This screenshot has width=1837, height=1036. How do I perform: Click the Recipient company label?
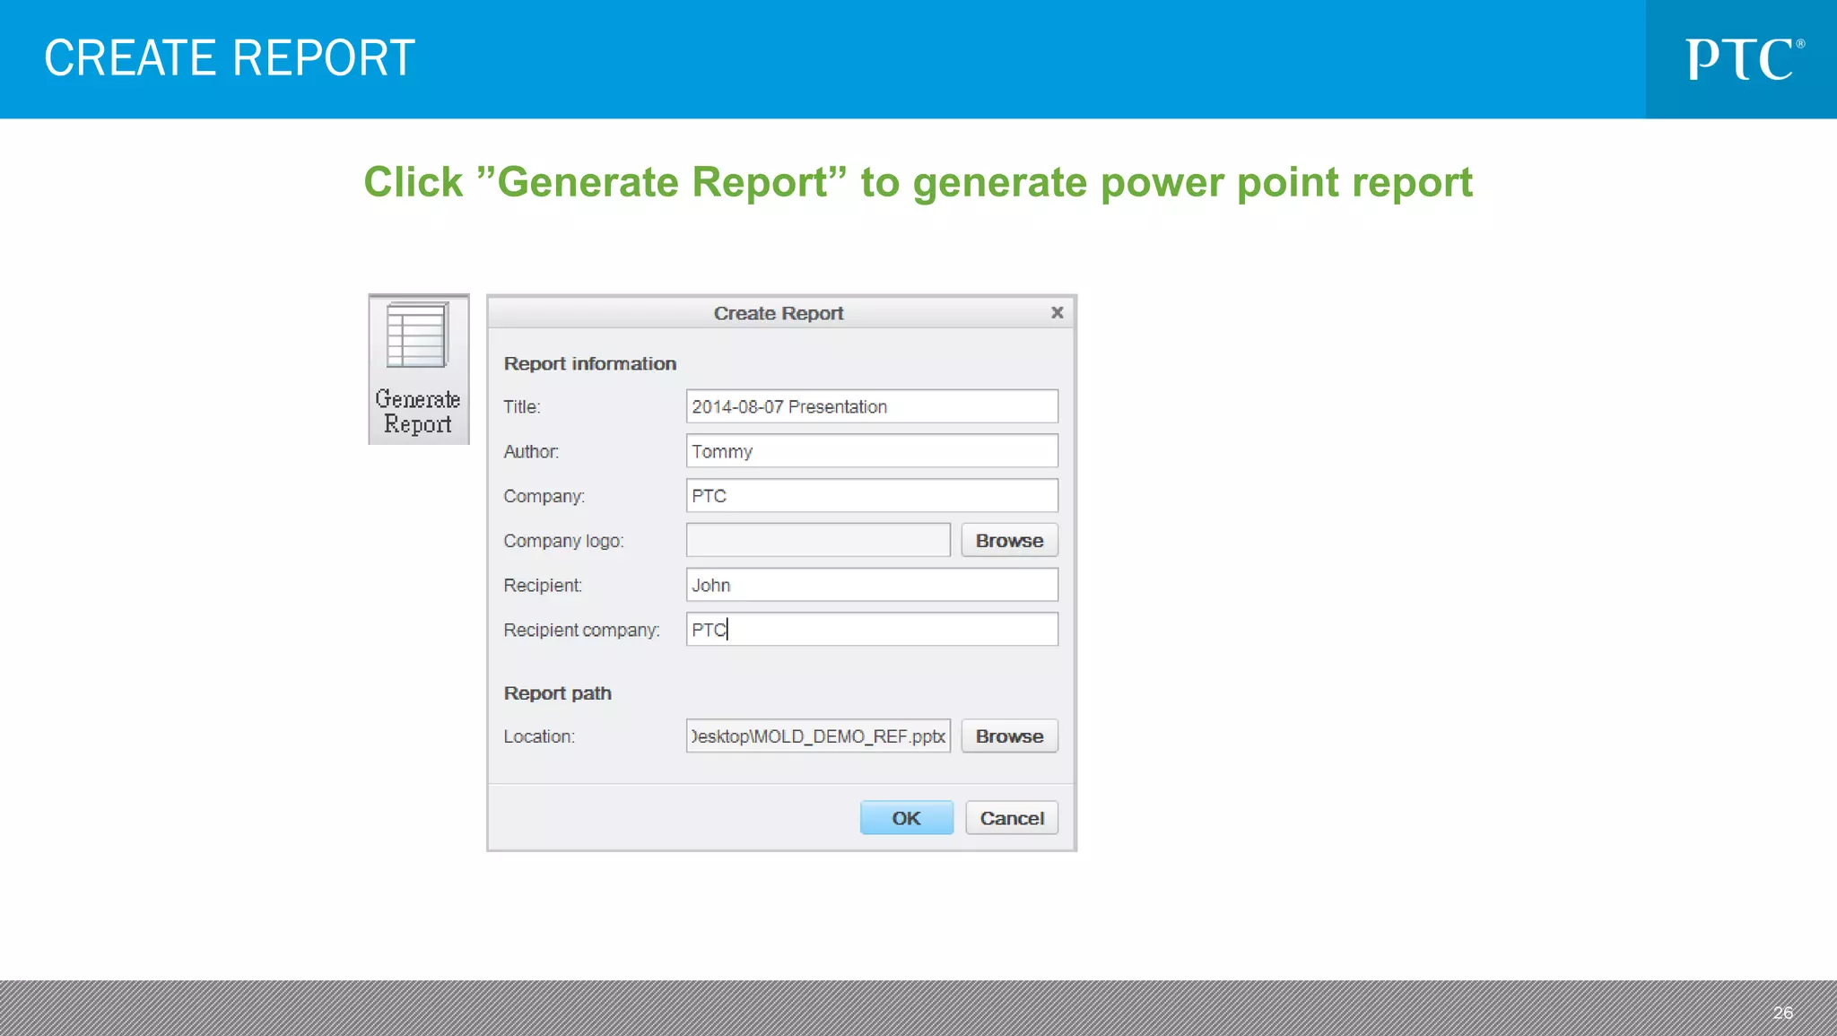pos(581,630)
